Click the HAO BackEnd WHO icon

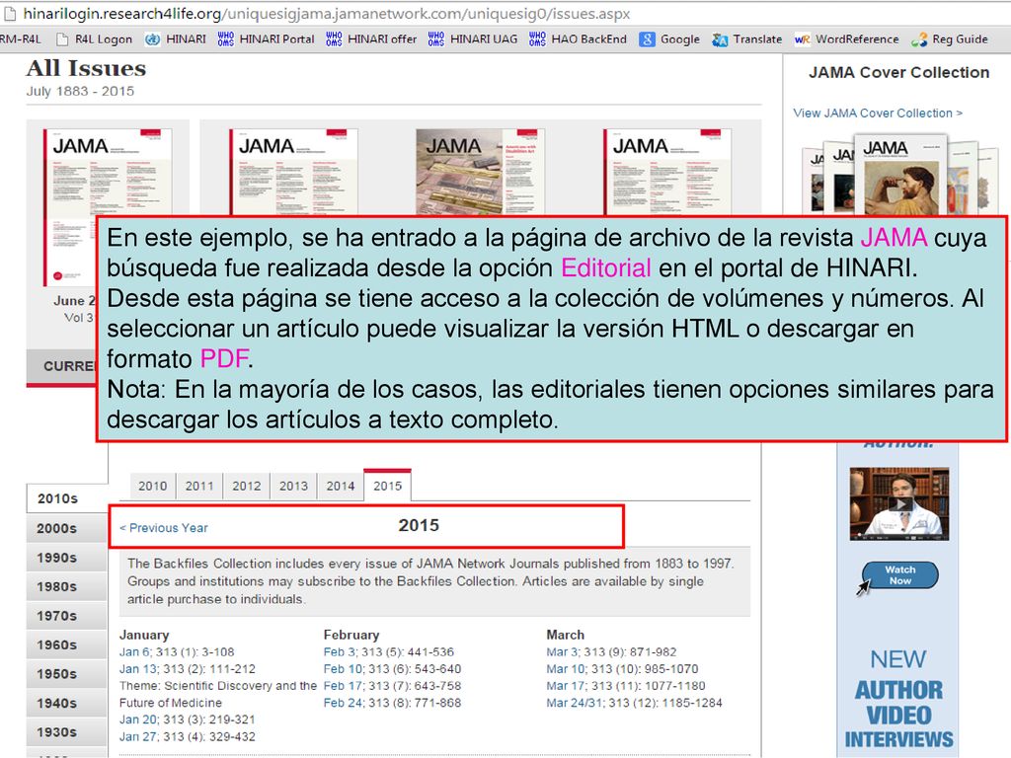click(537, 39)
